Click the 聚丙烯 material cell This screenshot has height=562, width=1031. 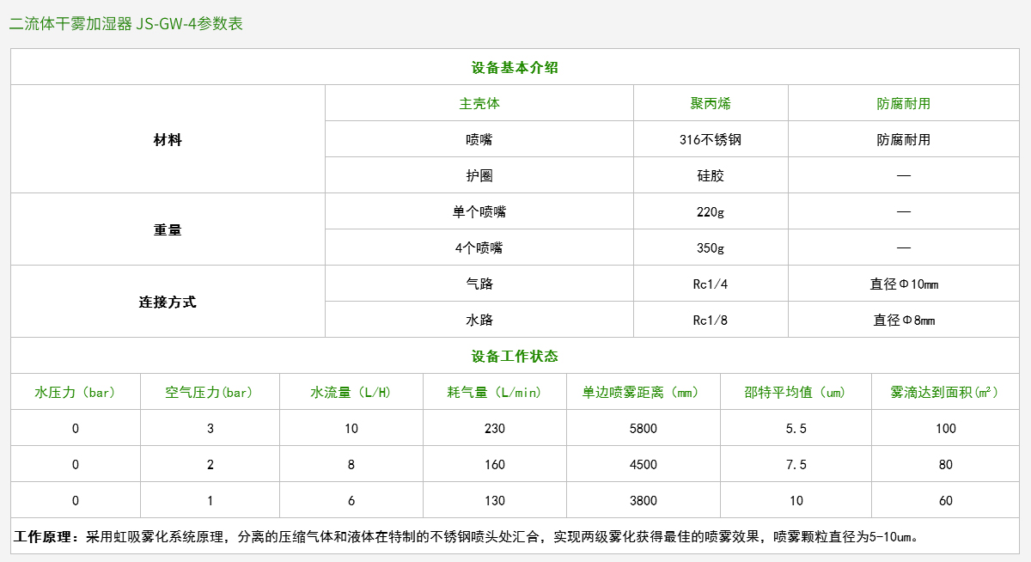tap(711, 103)
